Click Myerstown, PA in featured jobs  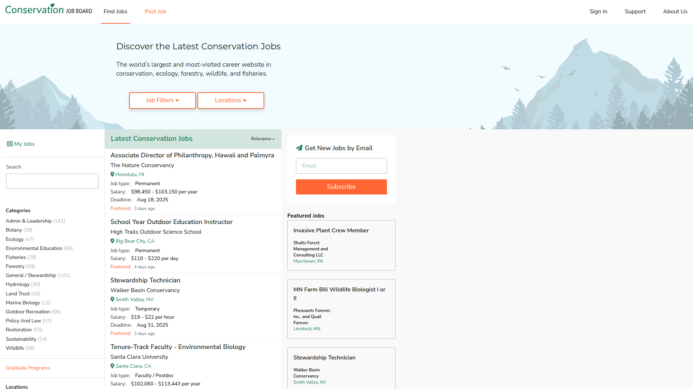coord(308,261)
